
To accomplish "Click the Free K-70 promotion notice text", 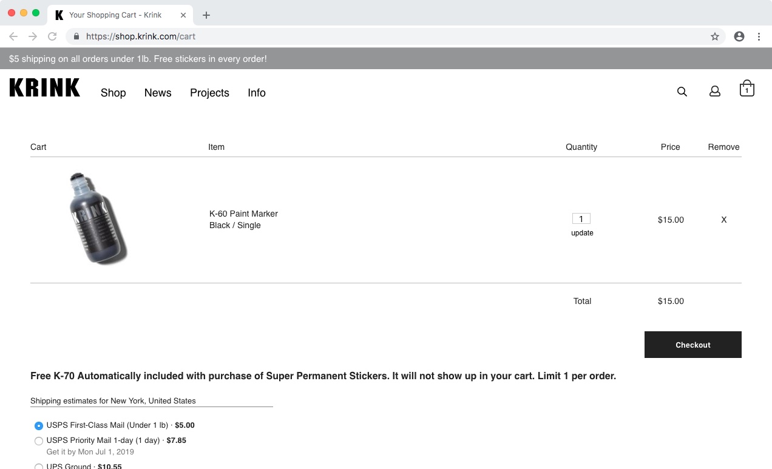I will tap(323, 376).
